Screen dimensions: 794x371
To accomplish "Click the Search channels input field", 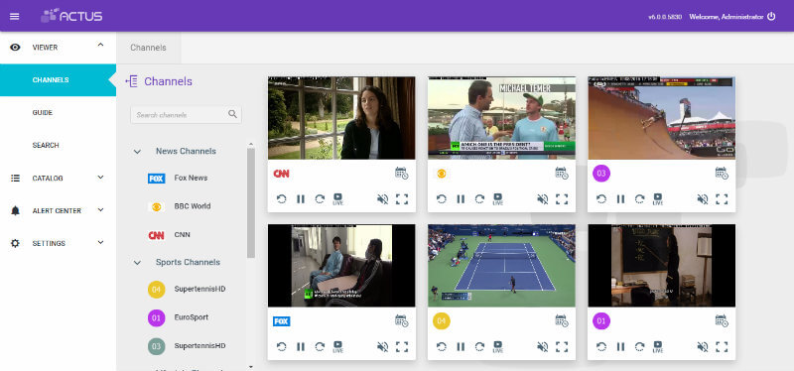I will click(x=186, y=115).
